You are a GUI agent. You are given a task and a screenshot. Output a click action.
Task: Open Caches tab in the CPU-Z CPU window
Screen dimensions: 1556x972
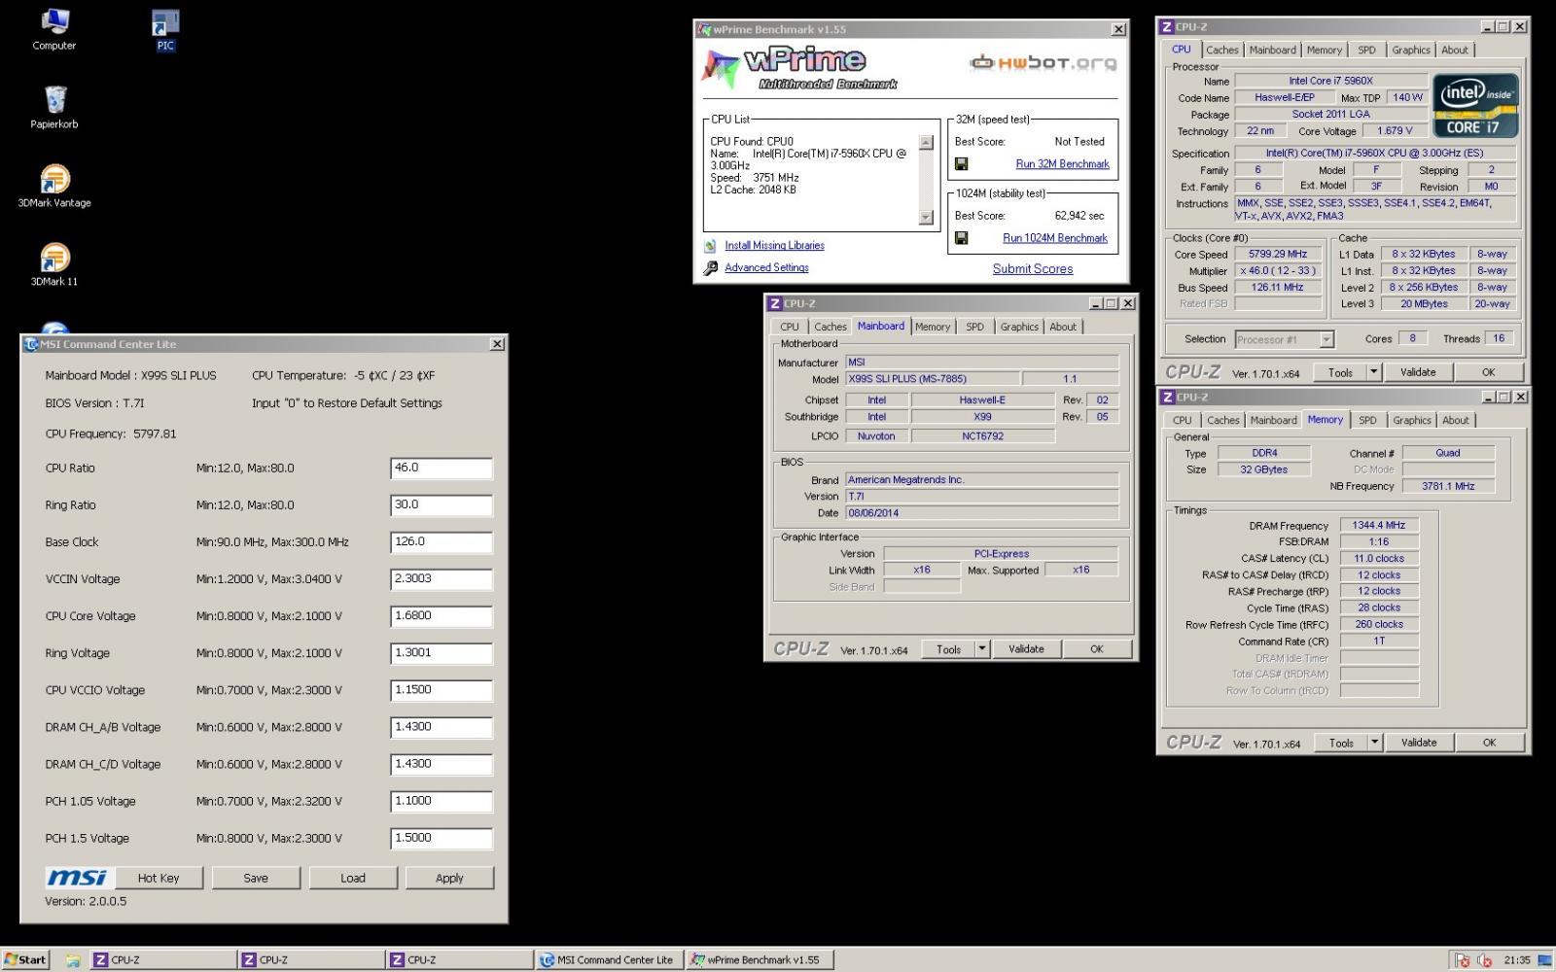click(1222, 51)
